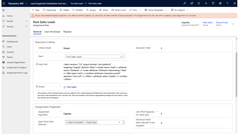Screen dimensions: 239x134
Task: Open the settings gear icon
Action: tap(220, 3)
